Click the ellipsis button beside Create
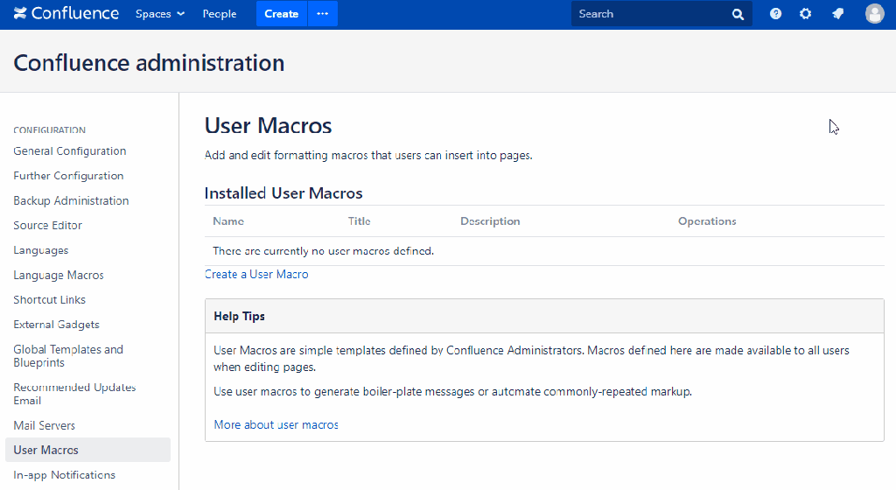The width and height of the screenshot is (896, 490). (322, 14)
